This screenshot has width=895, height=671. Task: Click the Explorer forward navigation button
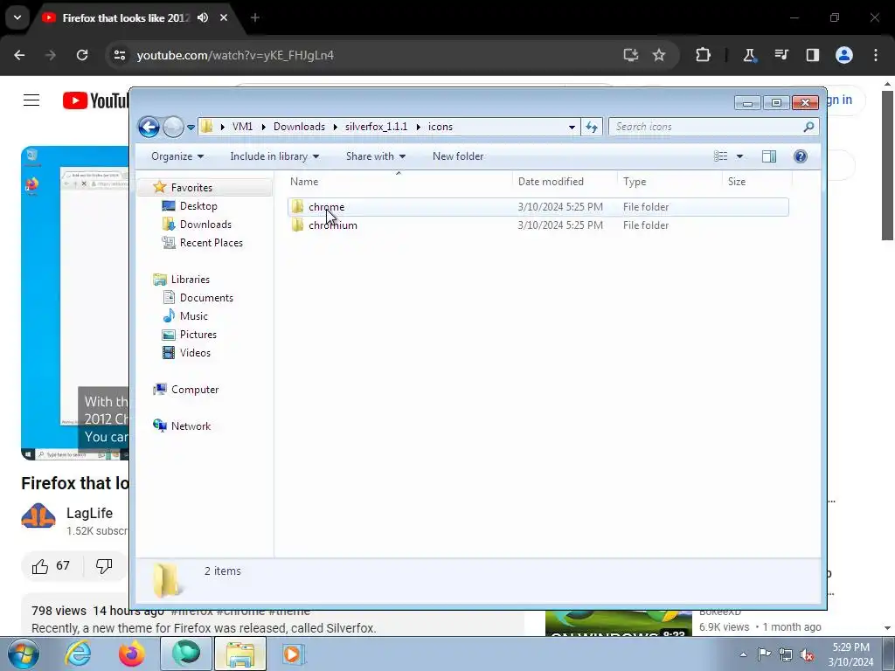[173, 127]
